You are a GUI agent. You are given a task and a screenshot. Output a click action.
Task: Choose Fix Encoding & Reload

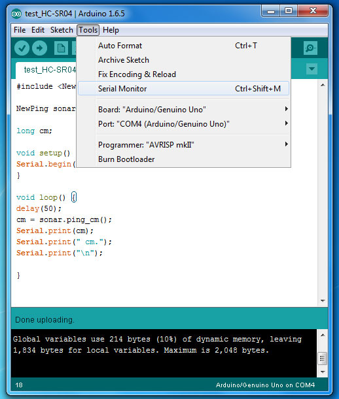point(183,74)
